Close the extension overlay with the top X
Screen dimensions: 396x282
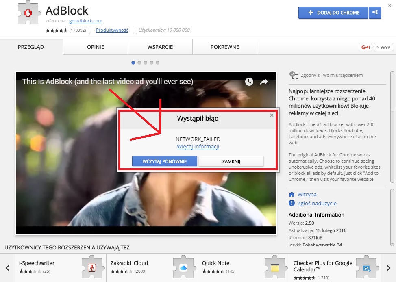[x=389, y=5]
